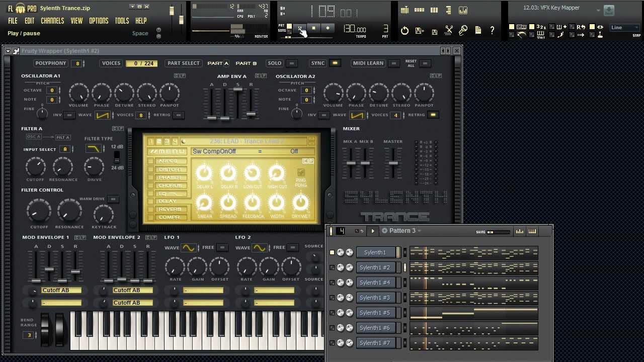Open the OPTIONS menu
The width and height of the screenshot is (644, 362).
pos(99,21)
